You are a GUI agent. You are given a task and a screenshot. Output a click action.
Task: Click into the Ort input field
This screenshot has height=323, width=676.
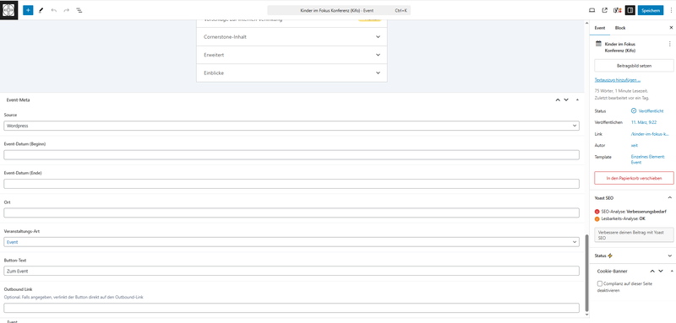point(292,213)
